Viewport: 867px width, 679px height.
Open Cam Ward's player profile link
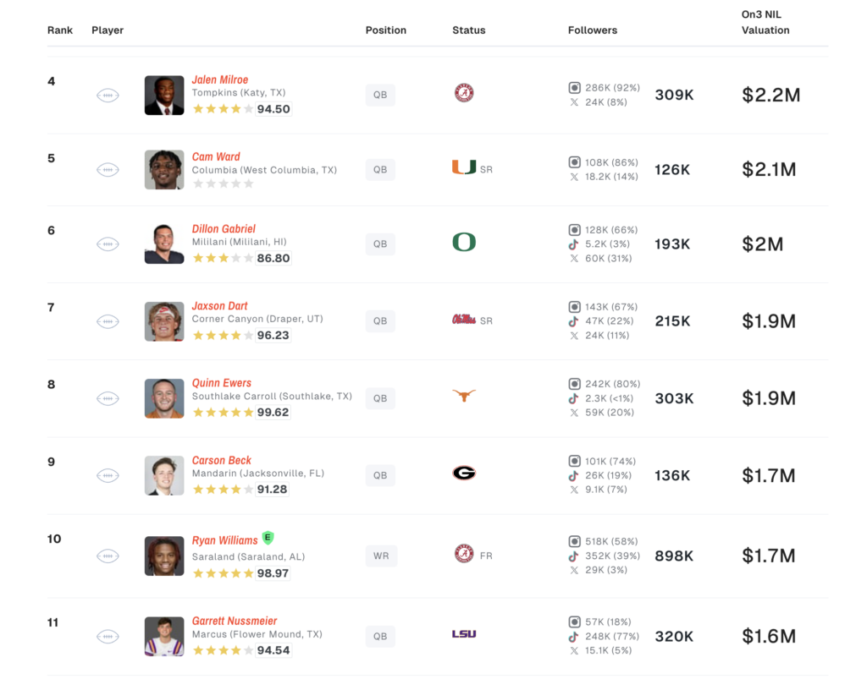[216, 156]
